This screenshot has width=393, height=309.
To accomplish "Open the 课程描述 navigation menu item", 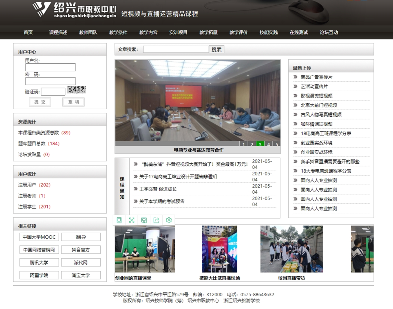I will 58,32.
